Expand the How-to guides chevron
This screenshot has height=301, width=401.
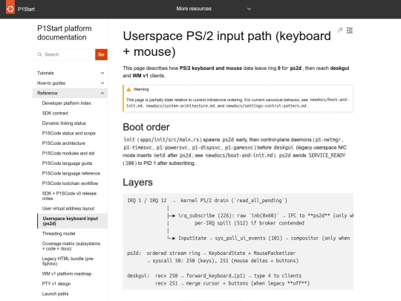point(102,83)
